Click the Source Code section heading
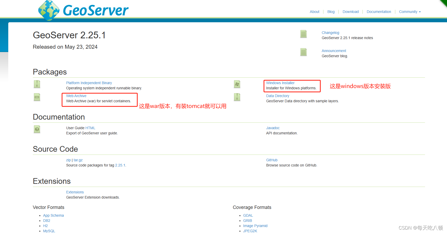The width and height of the screenshot is (447, 233). pyautogui.click(x=55, y=149)
